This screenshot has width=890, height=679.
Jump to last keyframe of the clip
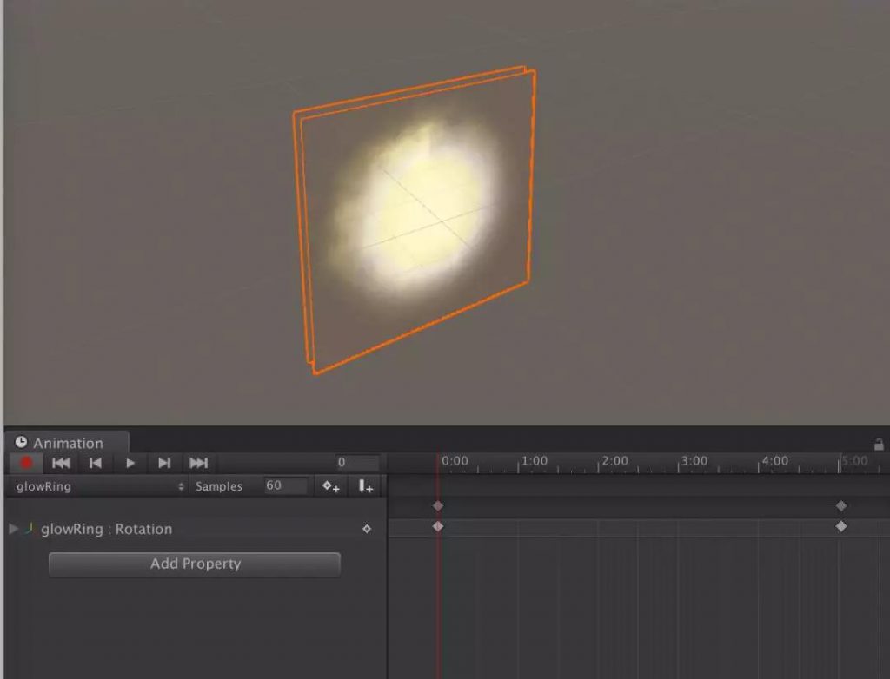point(199,463)
